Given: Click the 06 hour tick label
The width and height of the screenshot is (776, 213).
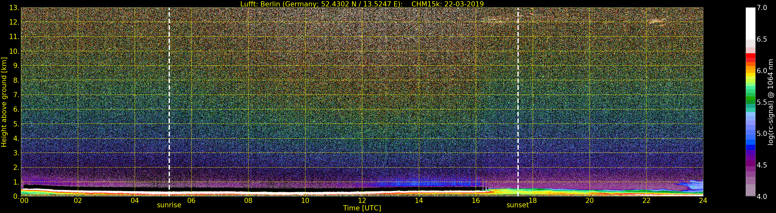Looking at the screenshot, I should 191,200.
